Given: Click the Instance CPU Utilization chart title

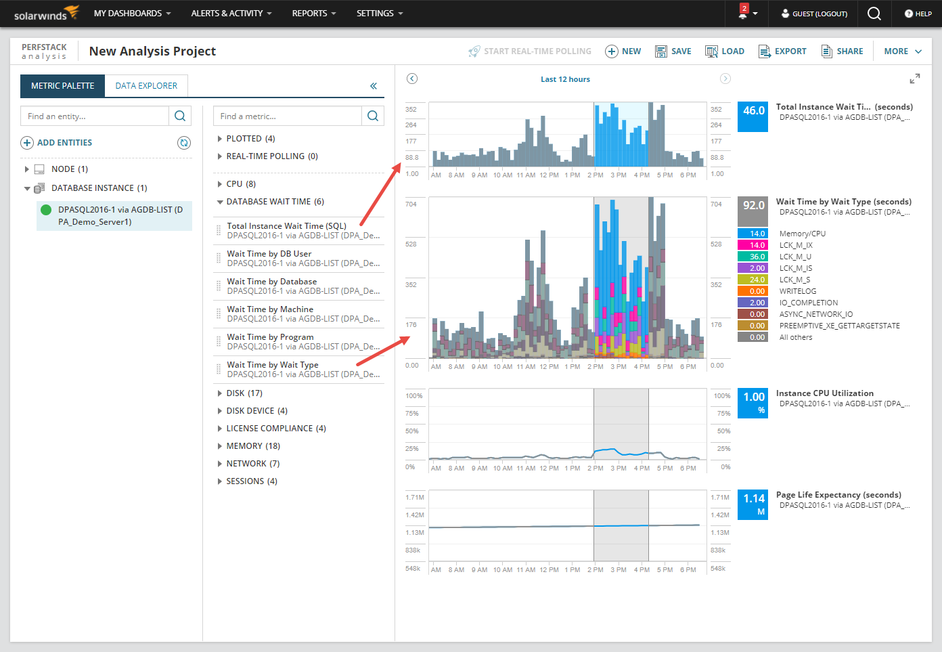Looking at the screenshot, I should coord(824,393).
